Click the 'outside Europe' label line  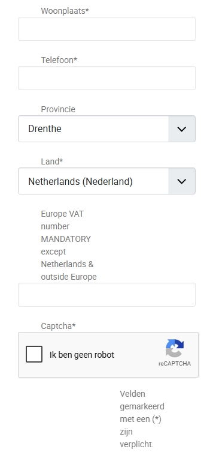tap(69, 277)
